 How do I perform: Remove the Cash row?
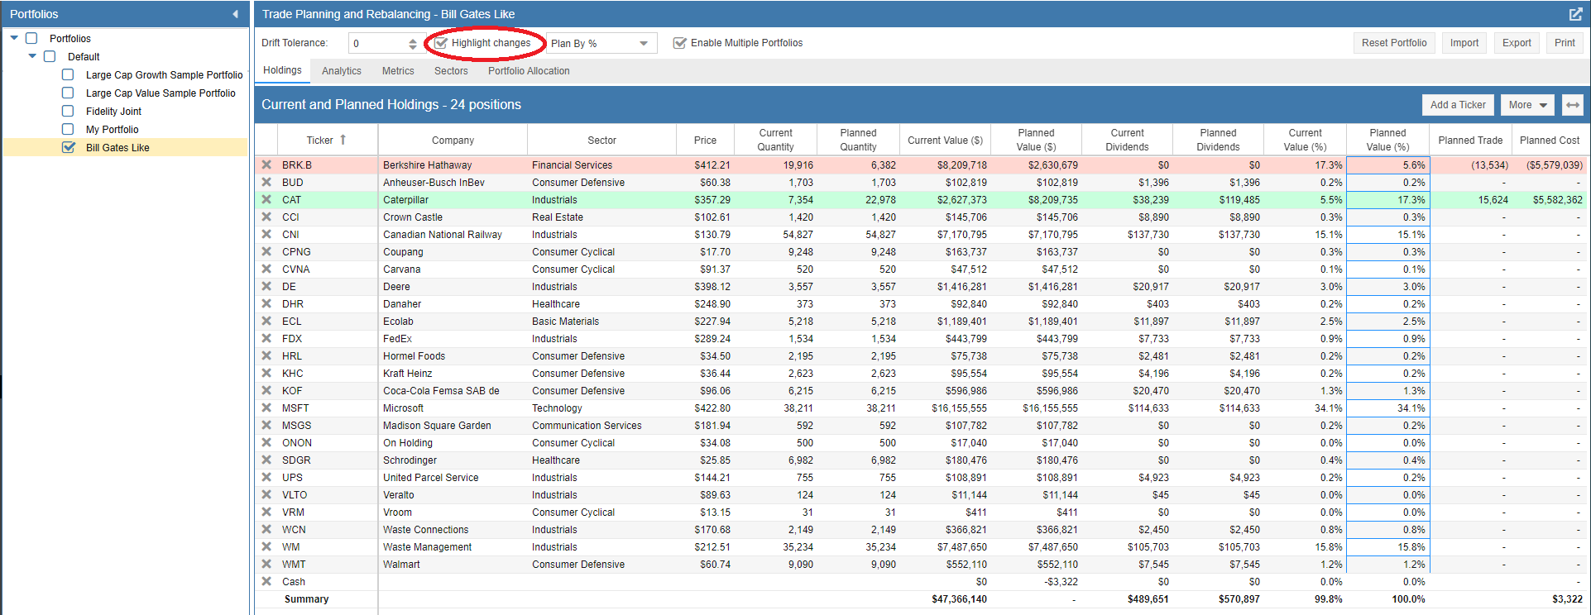tap(266, 581)
